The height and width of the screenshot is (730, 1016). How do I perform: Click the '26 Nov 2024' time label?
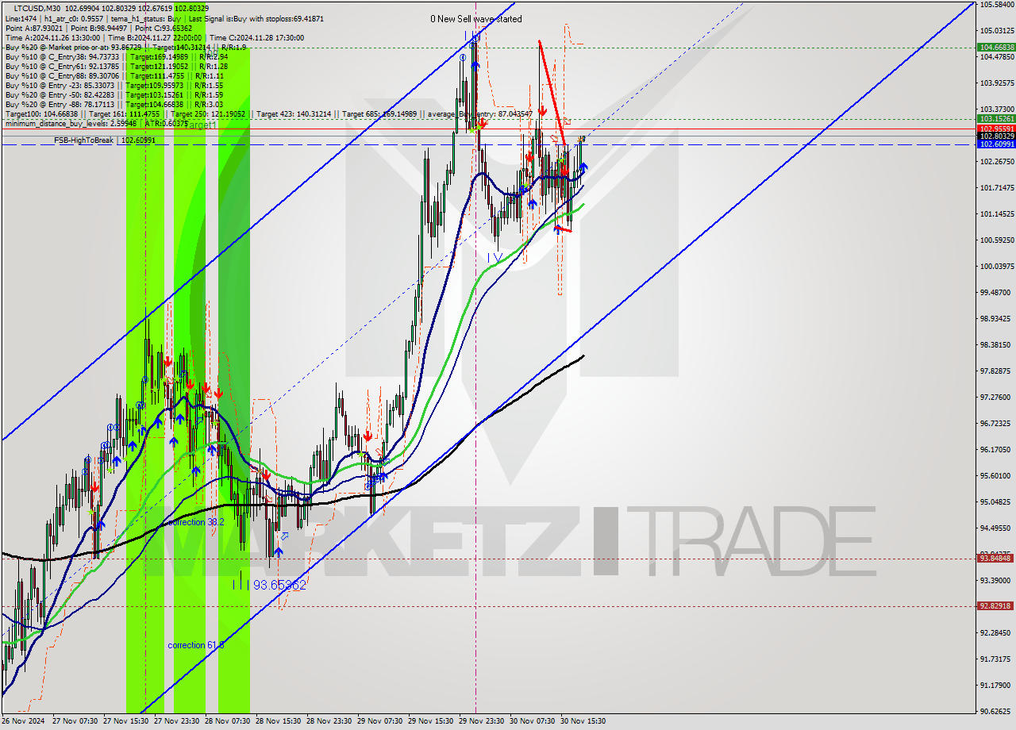(x=24, y=722)
